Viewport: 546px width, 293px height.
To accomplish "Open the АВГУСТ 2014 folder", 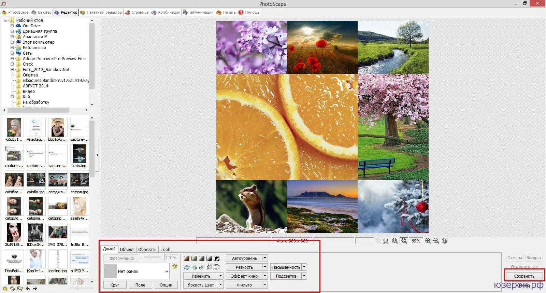I will coord(35,86).
